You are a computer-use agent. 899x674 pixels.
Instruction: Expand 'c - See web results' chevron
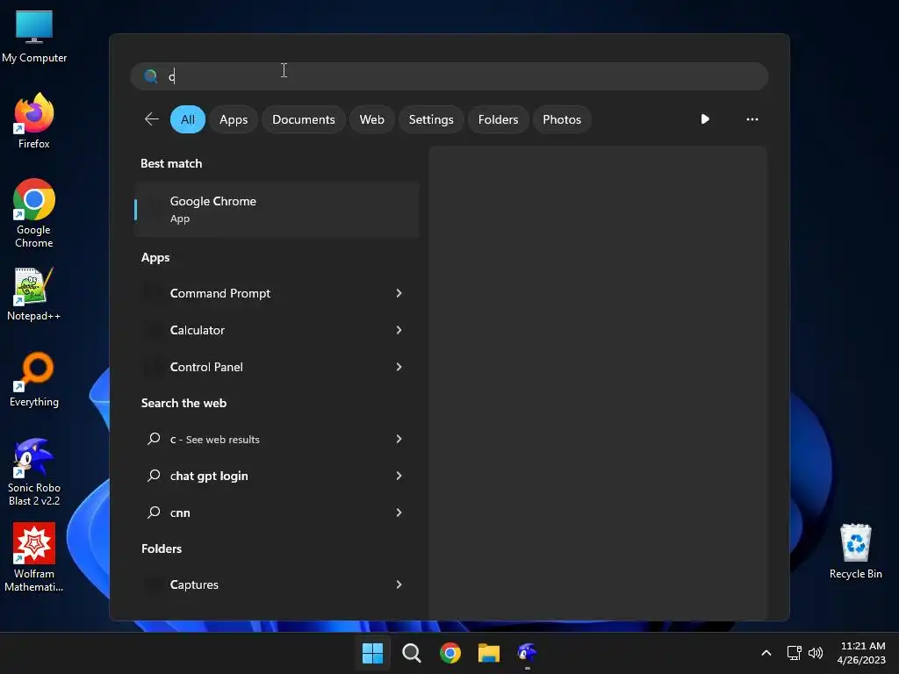click(399, 439)
